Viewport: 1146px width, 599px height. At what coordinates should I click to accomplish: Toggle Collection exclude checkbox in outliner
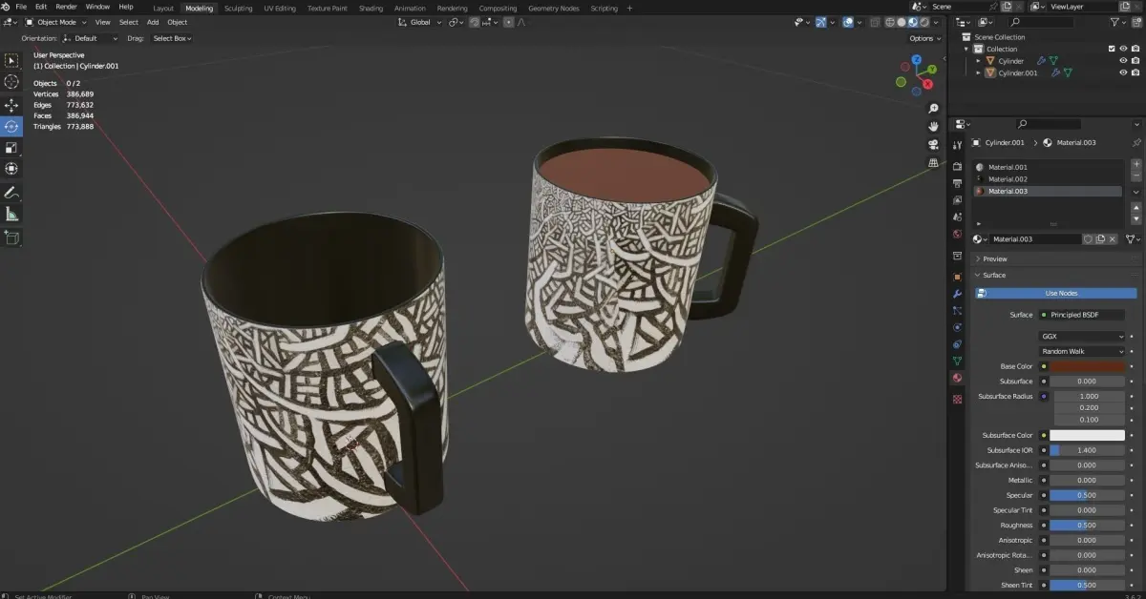[1112, 49]
